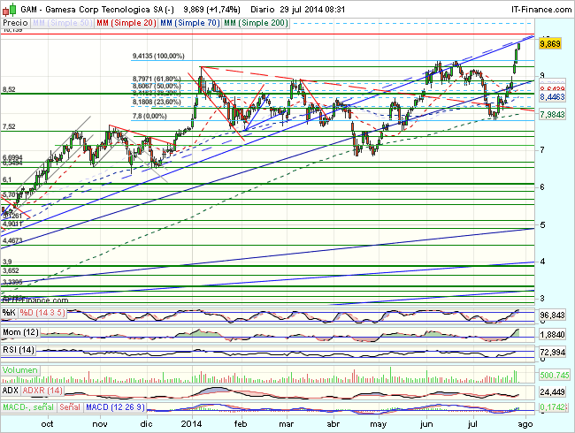Toggle the MM (Simple 70) indicator label
Image resolution: width=575 pixels, height=433 pixels.
[190, 23]
